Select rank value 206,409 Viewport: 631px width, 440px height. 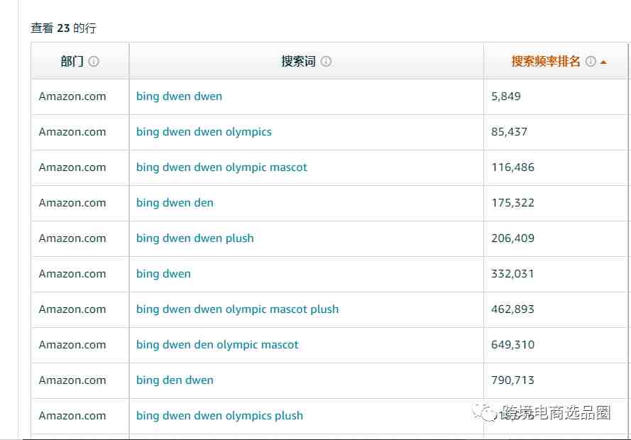coord(512,238)
